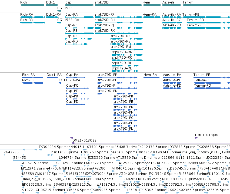This screenshot has width=230, height=194.
Task: Select the Csp-RA transcript label
Action: pyautogui.click(x=72, y=15)
